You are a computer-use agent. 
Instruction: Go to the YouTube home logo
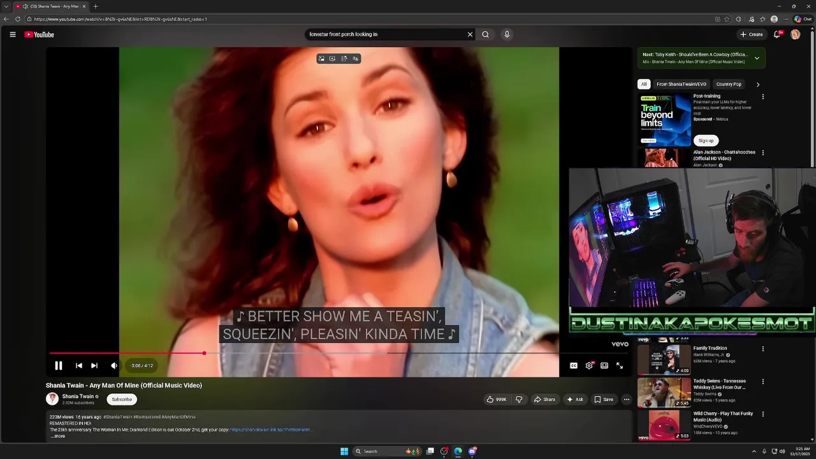coord(40,34)
